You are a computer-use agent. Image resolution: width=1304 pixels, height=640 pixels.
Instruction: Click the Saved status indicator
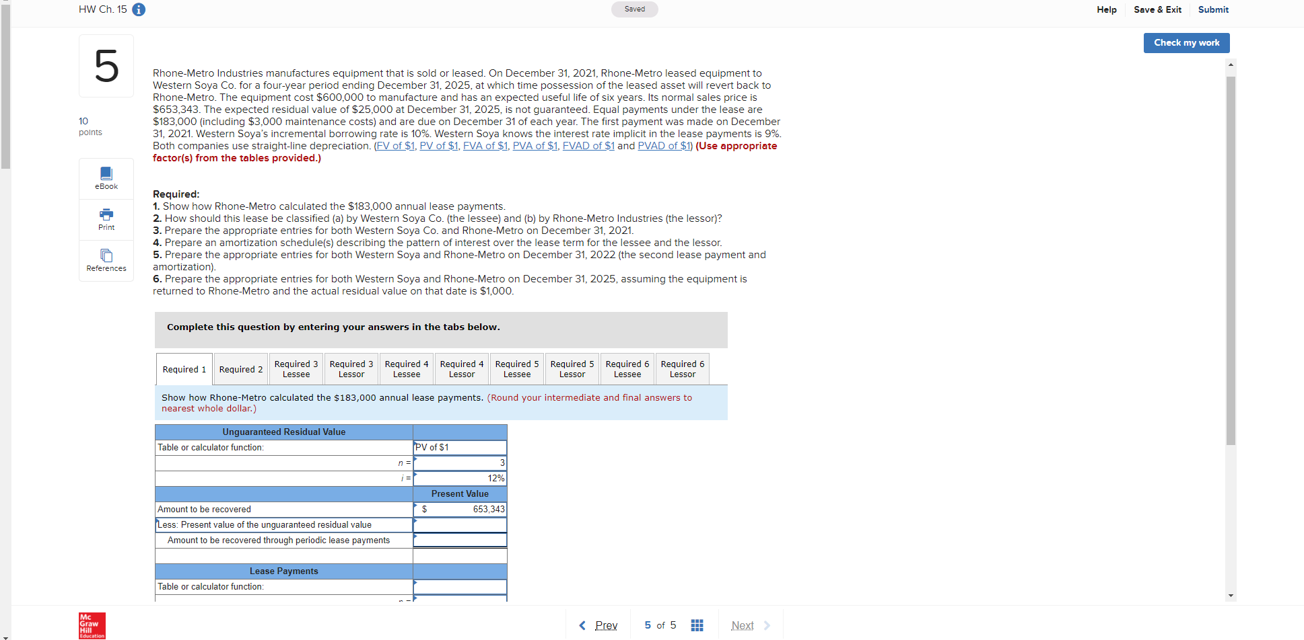634,9
